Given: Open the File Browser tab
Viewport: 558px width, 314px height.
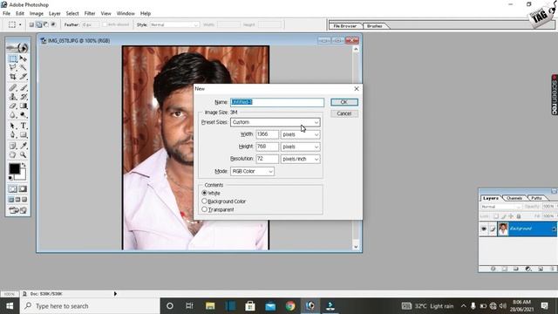Looking at the screenshot, I should tap(345, 26).
